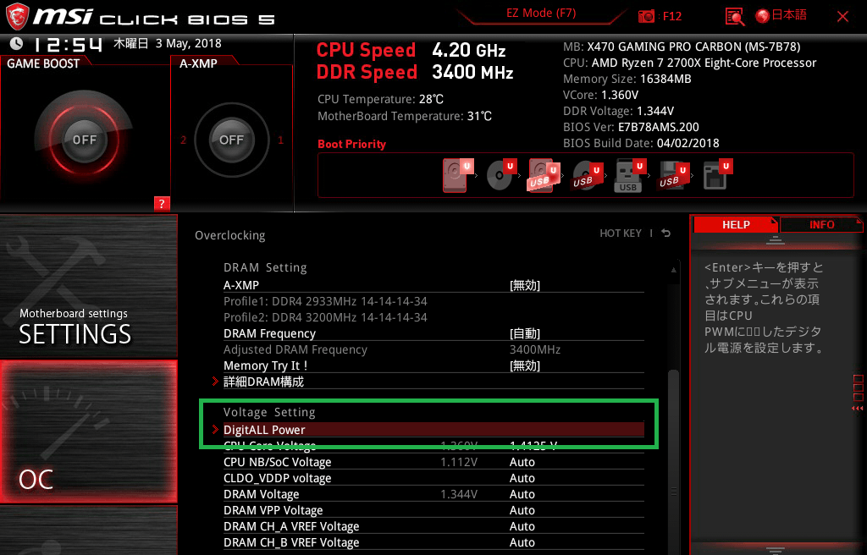Screen dimensions: 867x555
Task: Open the DigitALL Power submenu
Action: point(433,430)
